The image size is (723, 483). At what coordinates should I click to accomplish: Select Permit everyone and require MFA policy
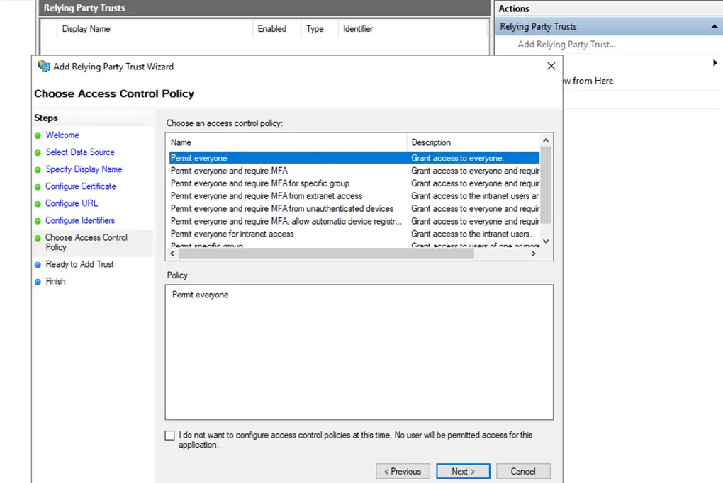229,171
